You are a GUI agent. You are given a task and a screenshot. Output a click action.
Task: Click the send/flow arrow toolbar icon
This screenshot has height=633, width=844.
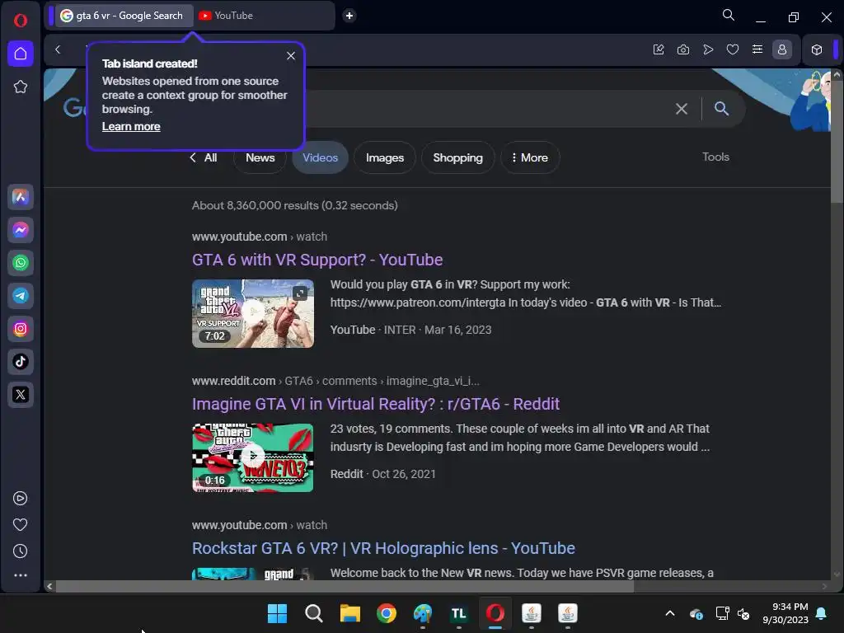tap(708, 50)
